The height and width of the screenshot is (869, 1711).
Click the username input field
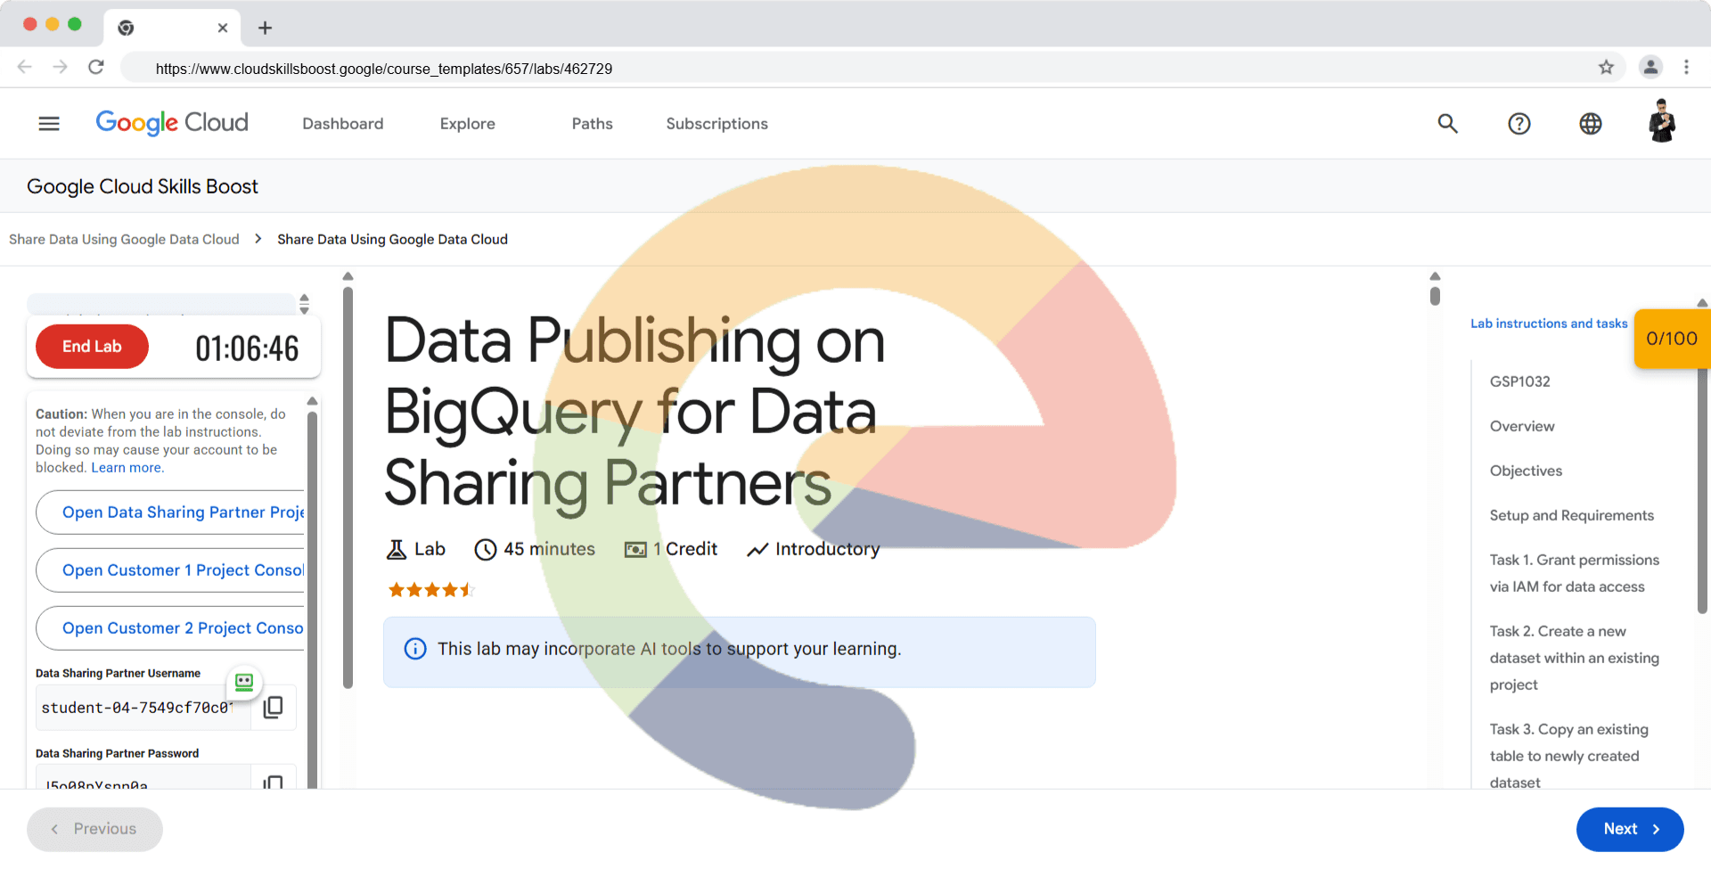(x=143, y=708)
